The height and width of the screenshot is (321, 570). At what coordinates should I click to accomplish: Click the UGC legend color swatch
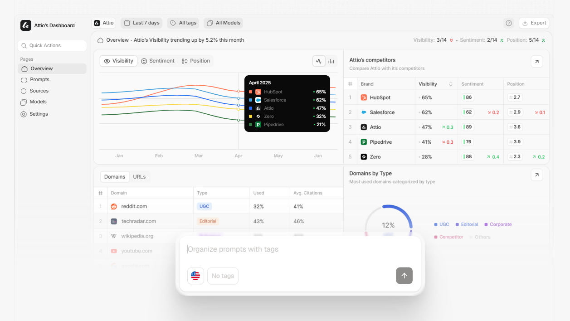point(436,224)
